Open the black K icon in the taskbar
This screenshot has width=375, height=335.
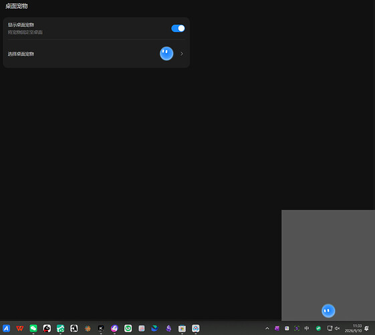pyautogui.click(x=101, y=328)
